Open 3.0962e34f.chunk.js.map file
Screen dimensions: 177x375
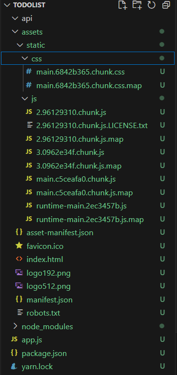(x=79, y=166)
